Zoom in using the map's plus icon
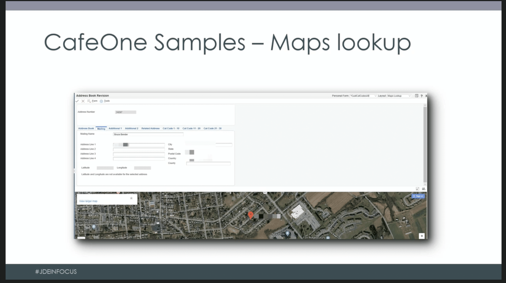This screenshot has width=506, height=283. [421, 236]
